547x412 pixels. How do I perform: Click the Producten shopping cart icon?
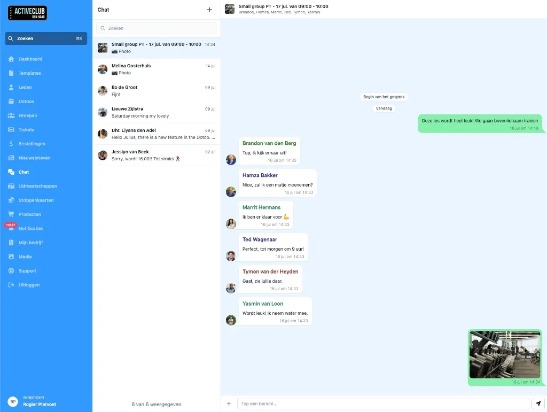click(x=11, y=214)
